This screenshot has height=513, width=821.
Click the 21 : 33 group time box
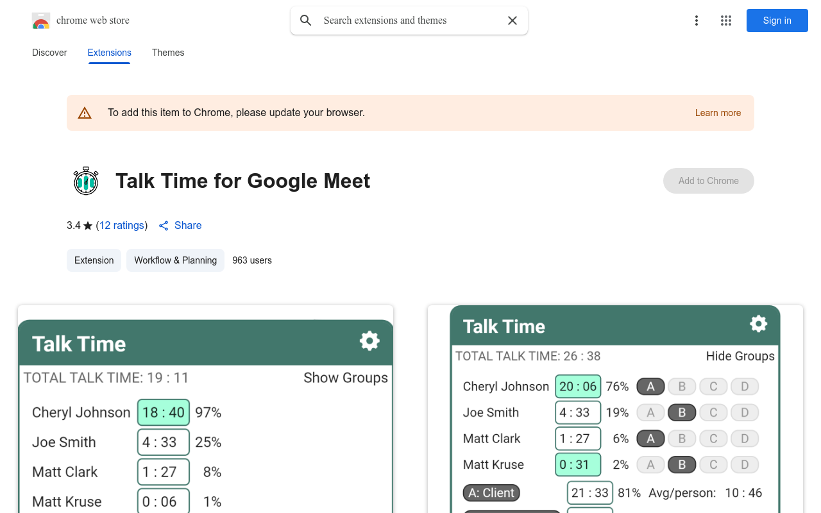[590, 493]
